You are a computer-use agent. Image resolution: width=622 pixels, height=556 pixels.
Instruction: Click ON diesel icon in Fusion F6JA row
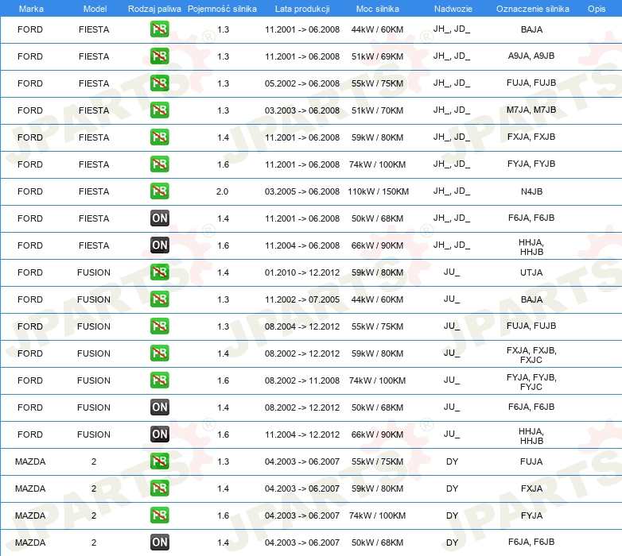[x=159, y=407]
